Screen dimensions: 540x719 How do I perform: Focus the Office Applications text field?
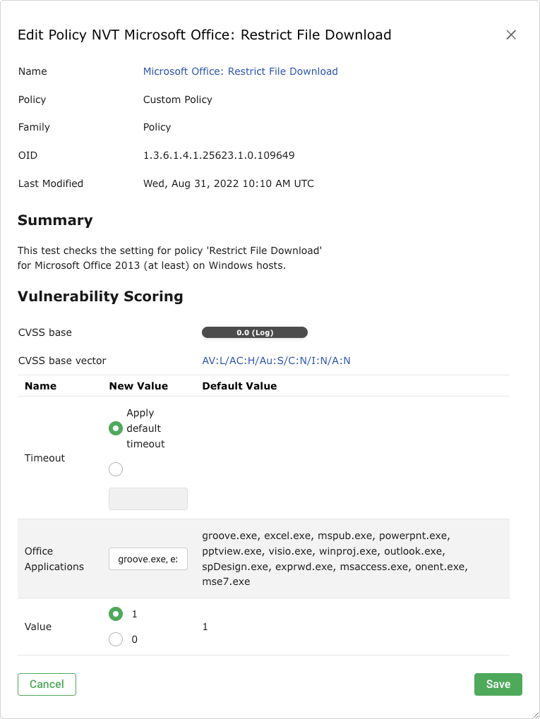[148, 560]
